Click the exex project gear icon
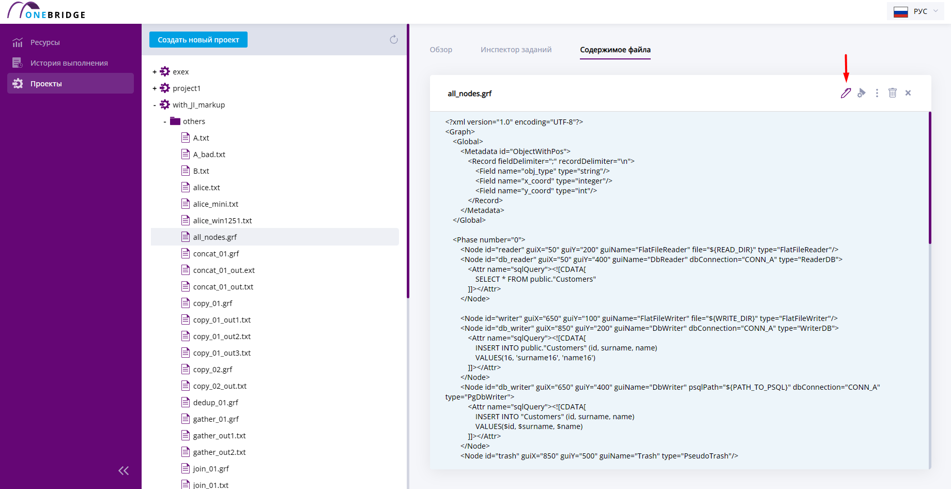This screenshot has width=951, height=489. pos(165,71)
